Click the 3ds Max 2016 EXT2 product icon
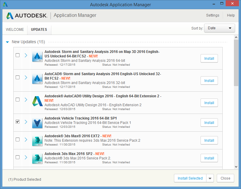Image resolution: width=241 pixels, height=189 pixels. tap(37, 141)
